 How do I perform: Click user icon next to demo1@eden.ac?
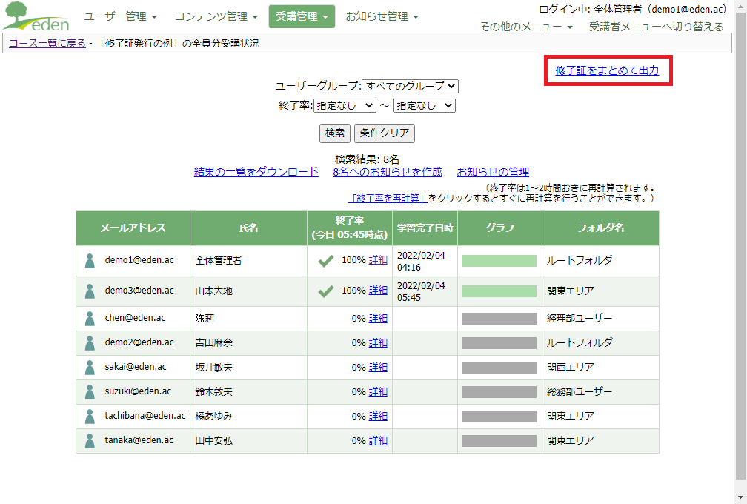pos(90,261)
